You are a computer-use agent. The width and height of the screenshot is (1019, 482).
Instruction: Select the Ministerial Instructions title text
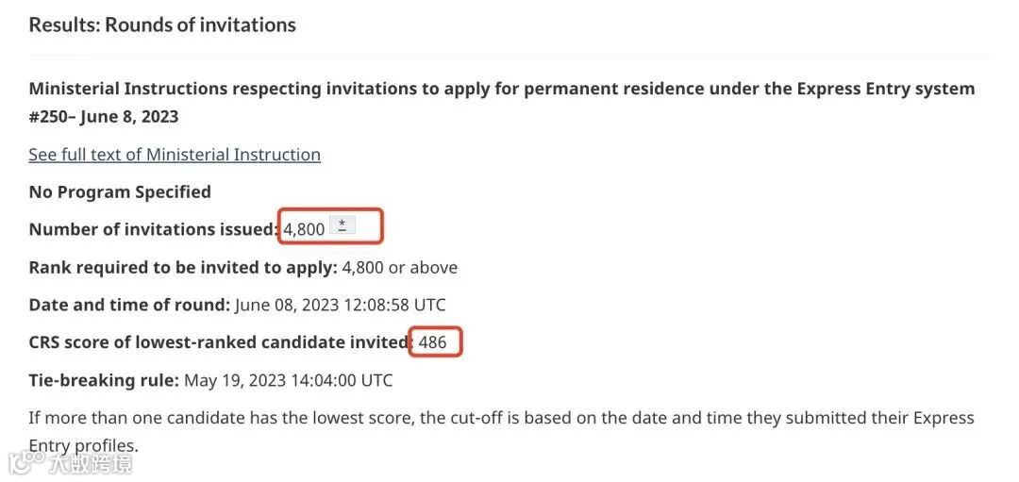[502, 89]
